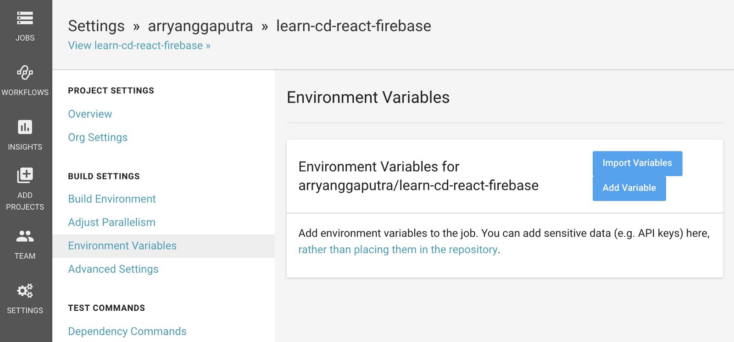Image resolution: width=734 pixels, height=342 pixels.
Task: Open the 'rather than placing them' link
Action: 398,250
